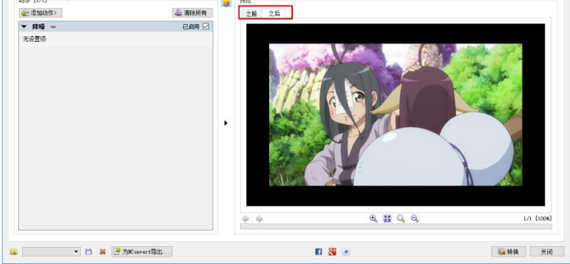Screen dimensions: 570x264
Task: Click the anime preview image
Action: pyautogui.click(x=396, y=115)
